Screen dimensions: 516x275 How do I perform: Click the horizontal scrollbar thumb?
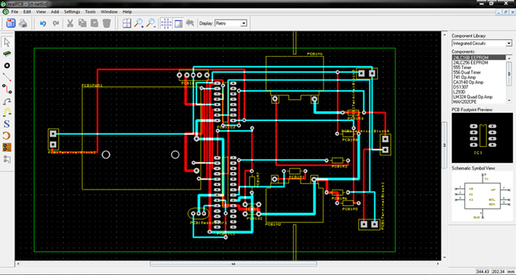[233, 264]
